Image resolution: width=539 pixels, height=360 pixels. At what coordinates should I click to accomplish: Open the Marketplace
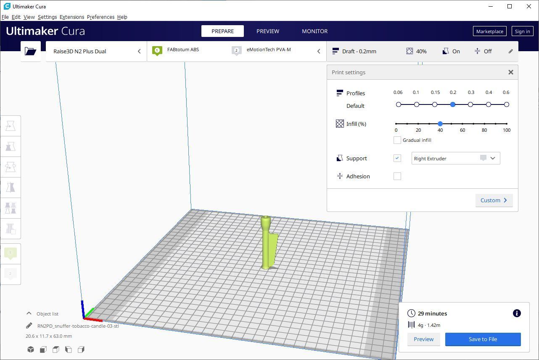tap(490, 31)
